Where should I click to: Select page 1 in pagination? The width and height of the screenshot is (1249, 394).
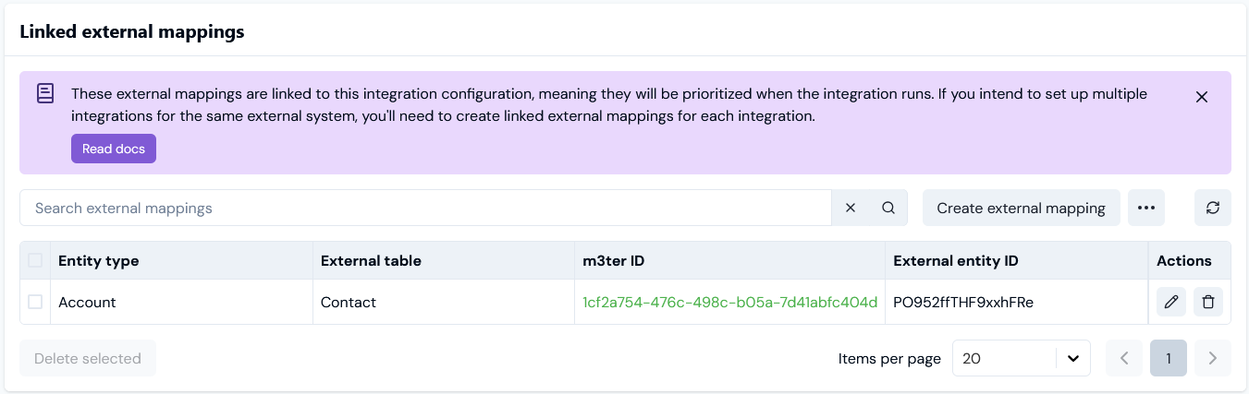(1169, 358)
